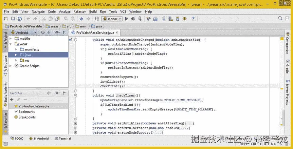Open the Terminal tool window
This screenshot has height=149, width=293.
63,139
